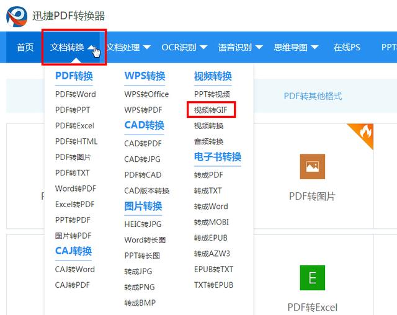Choose 转成EPUB ebook format
The width and height of the screenshot is (397, 315).
pos(211,238)
